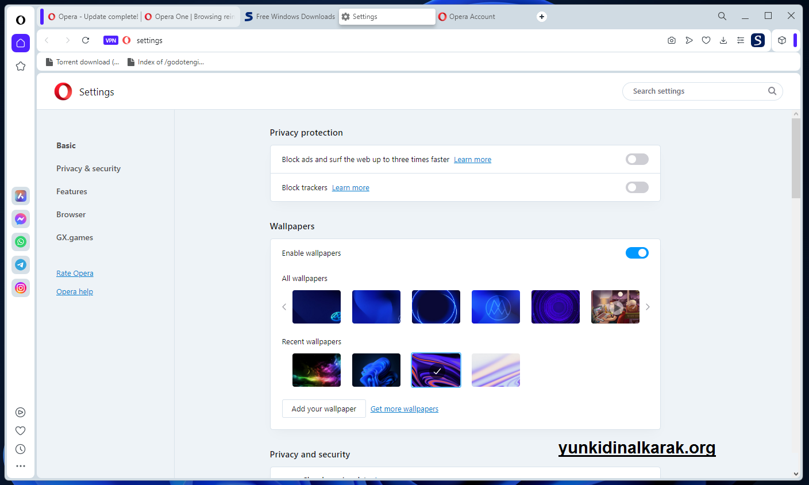
Task: Select the blue circle ring wallpaper
Action: coord(436,307)
